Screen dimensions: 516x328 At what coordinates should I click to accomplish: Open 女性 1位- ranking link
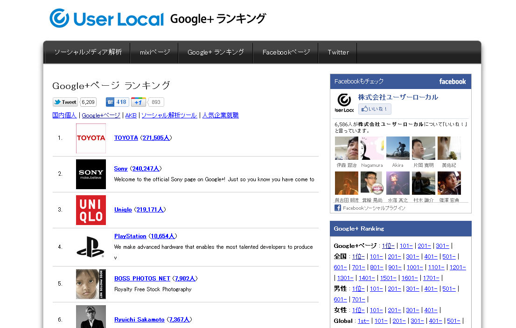(358, 310)
